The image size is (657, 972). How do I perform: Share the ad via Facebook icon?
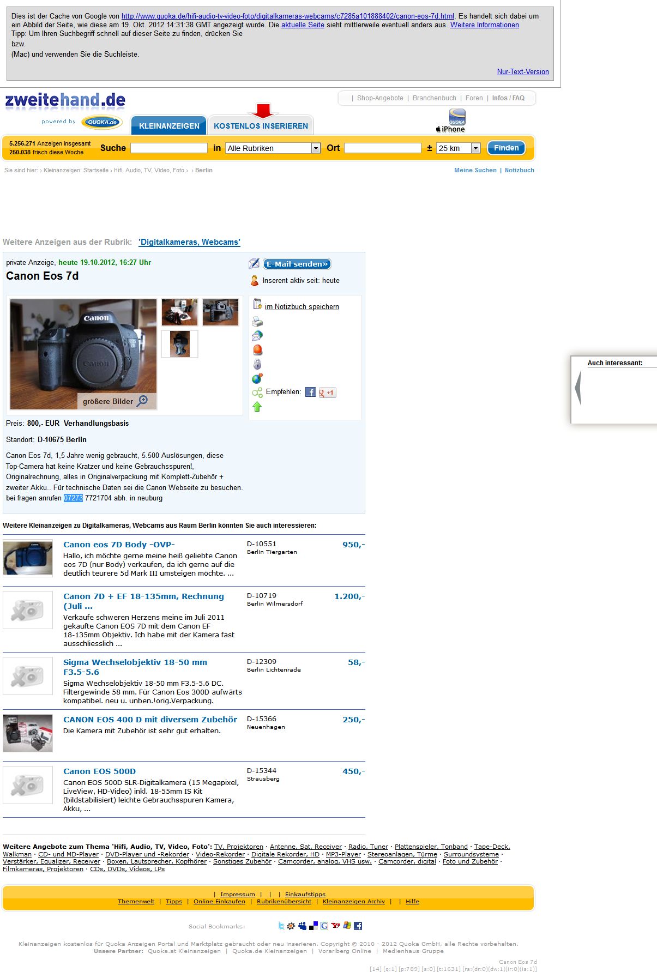pos(310,392)
